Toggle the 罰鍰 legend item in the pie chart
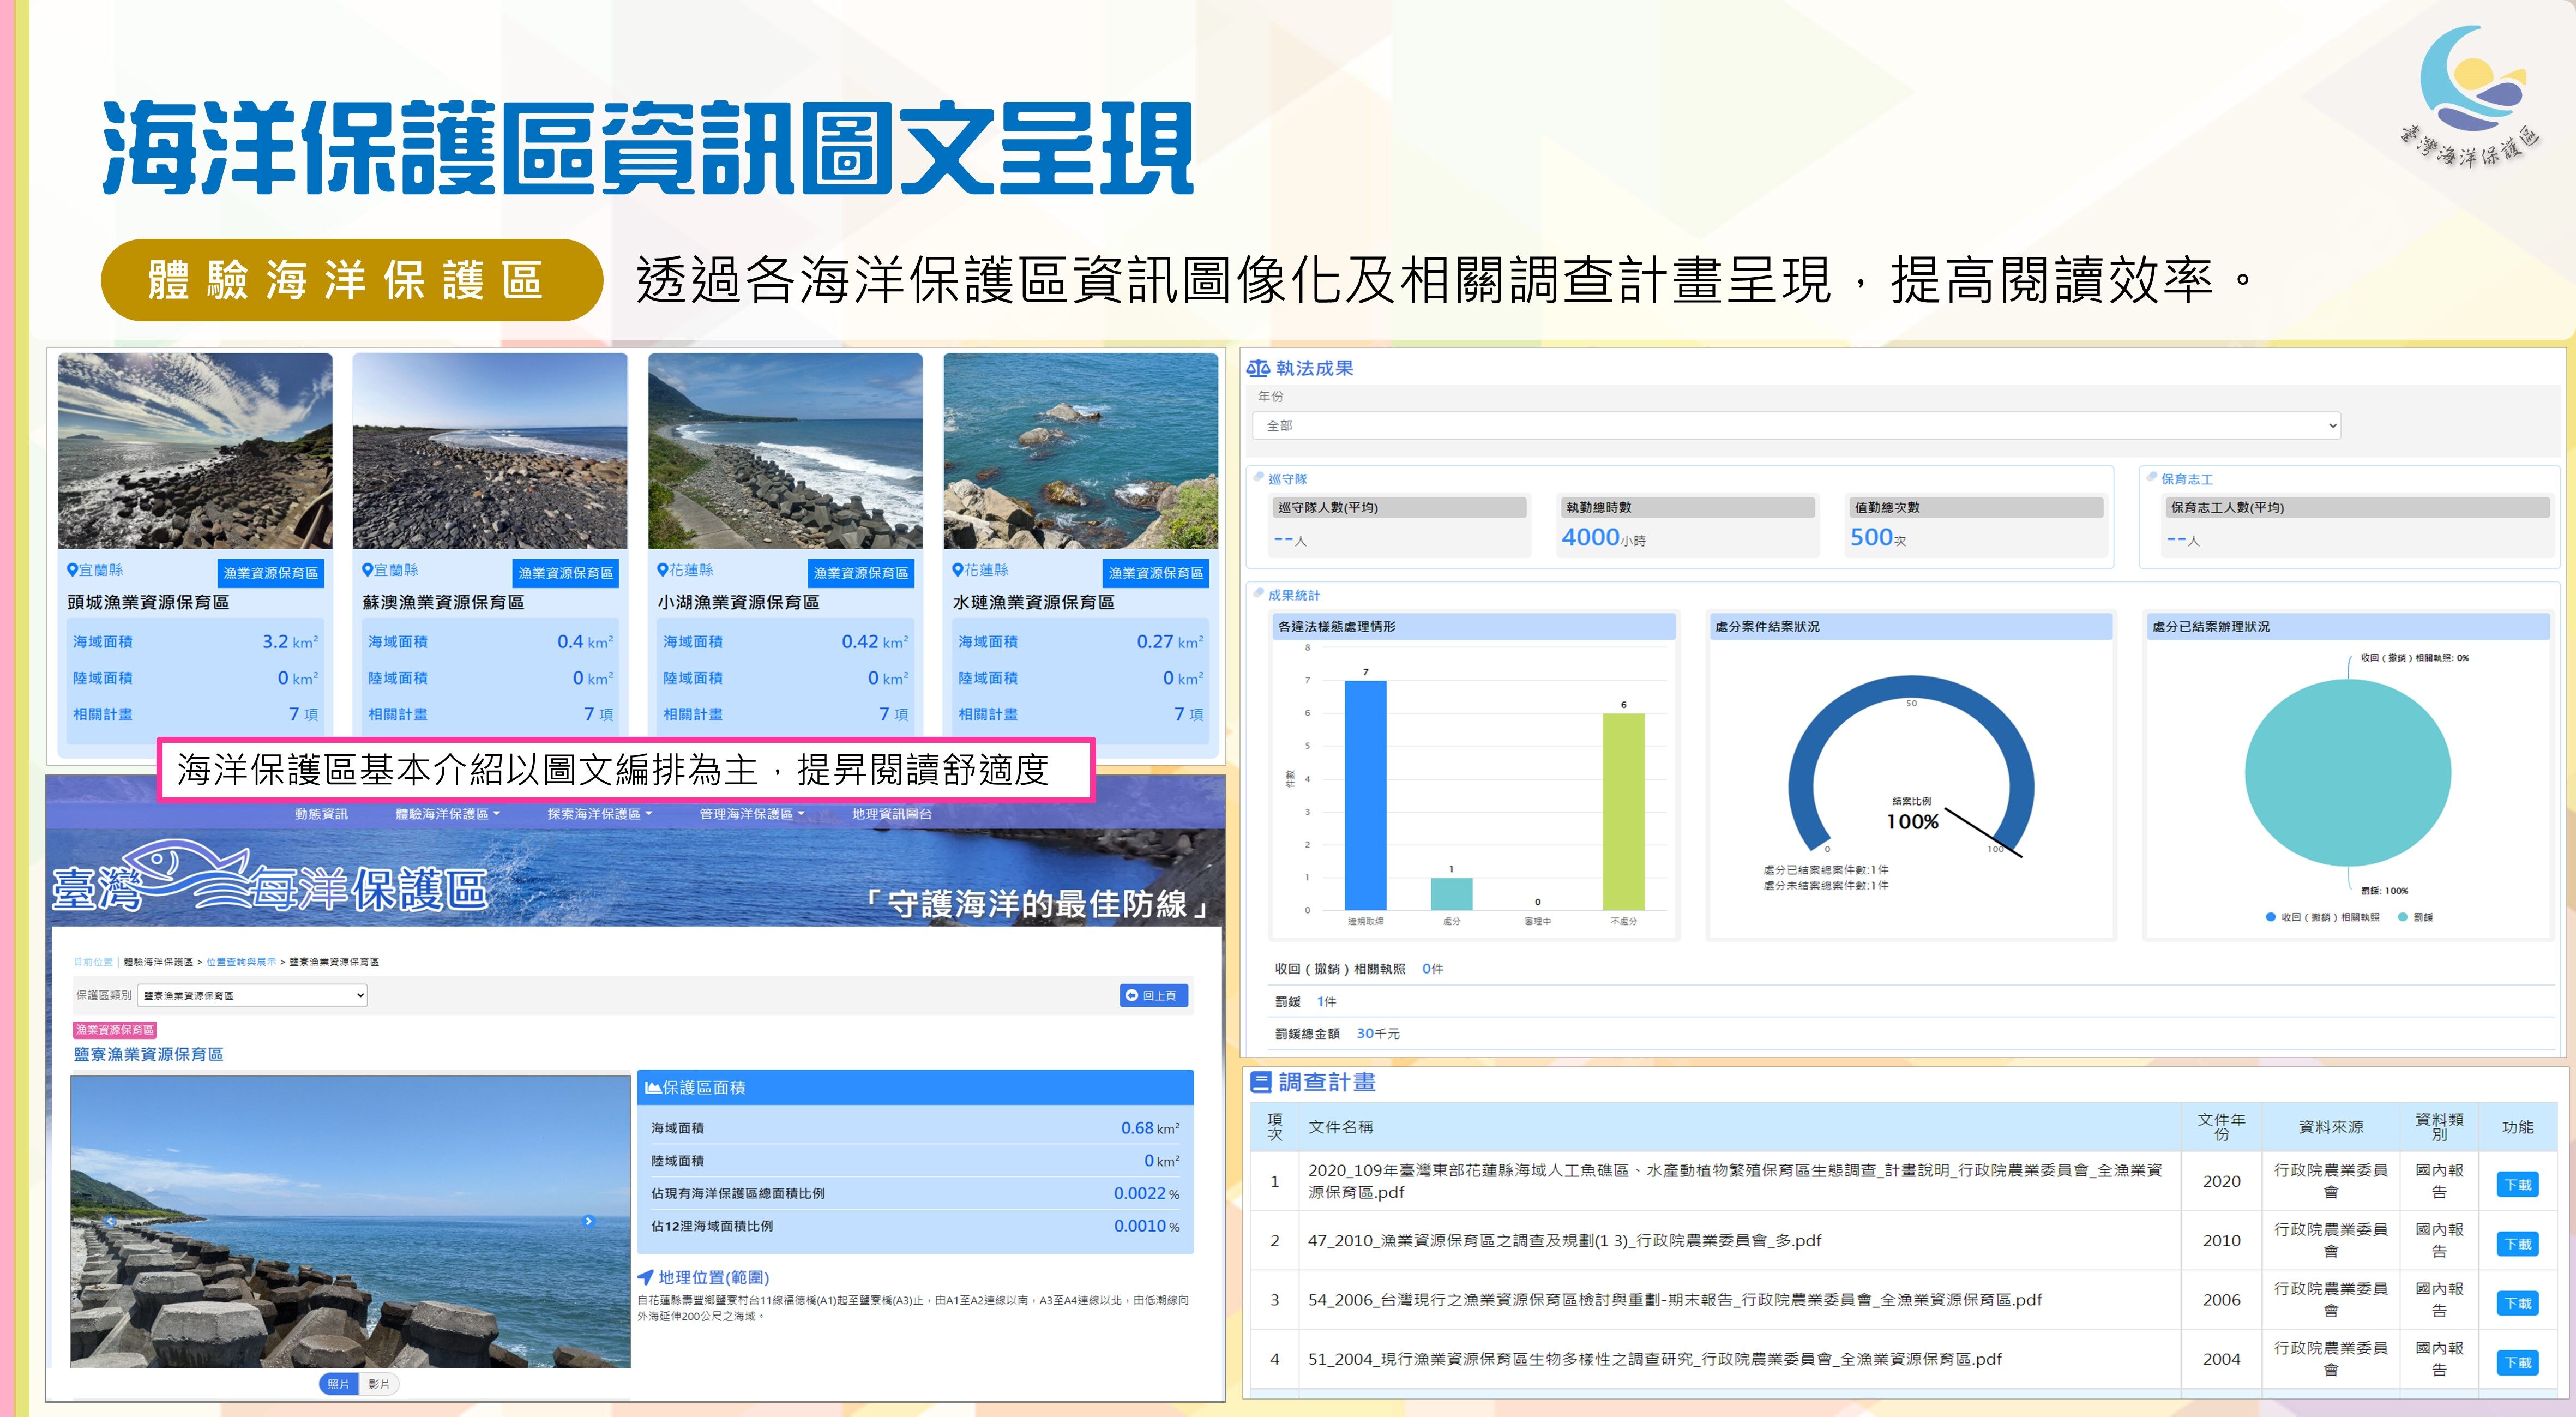Viewport: 2576px width, 1417px height. pos(2416,917)
